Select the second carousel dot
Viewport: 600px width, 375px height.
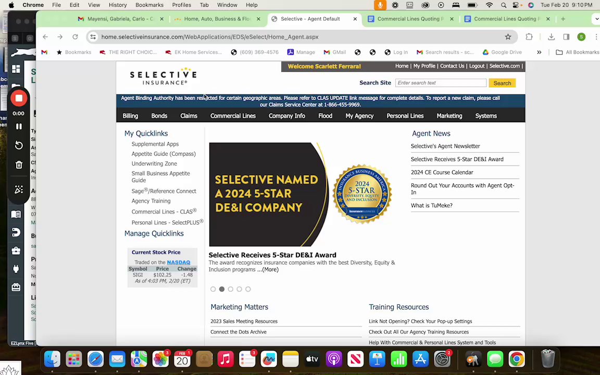[x=221, y=289]
